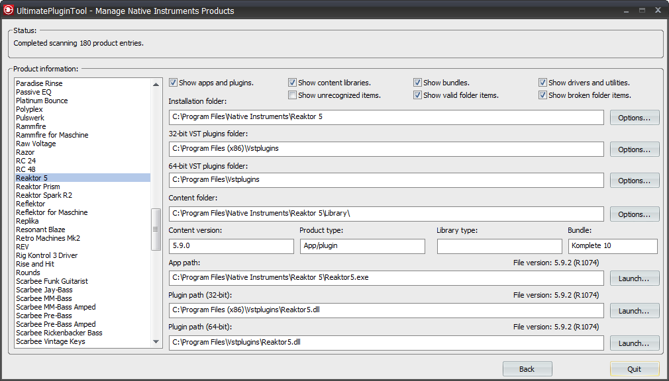Screen dimensions: 669x381
Task: Click the Back button
Action: click(527, 369)
